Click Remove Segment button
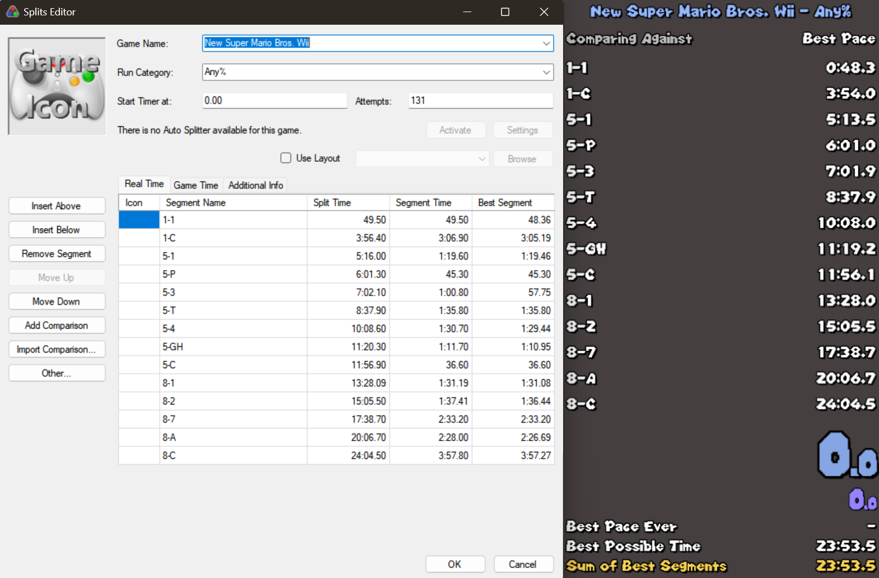Viewport: 879px width, 578px height. 57,254
